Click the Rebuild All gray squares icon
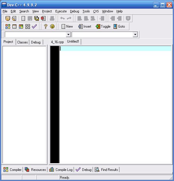The height and width of the screenshot is (181, 174). (28, 26)
